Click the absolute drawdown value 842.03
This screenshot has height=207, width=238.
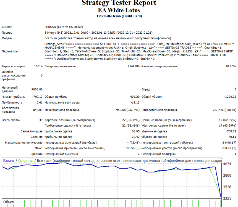point(38,110)
